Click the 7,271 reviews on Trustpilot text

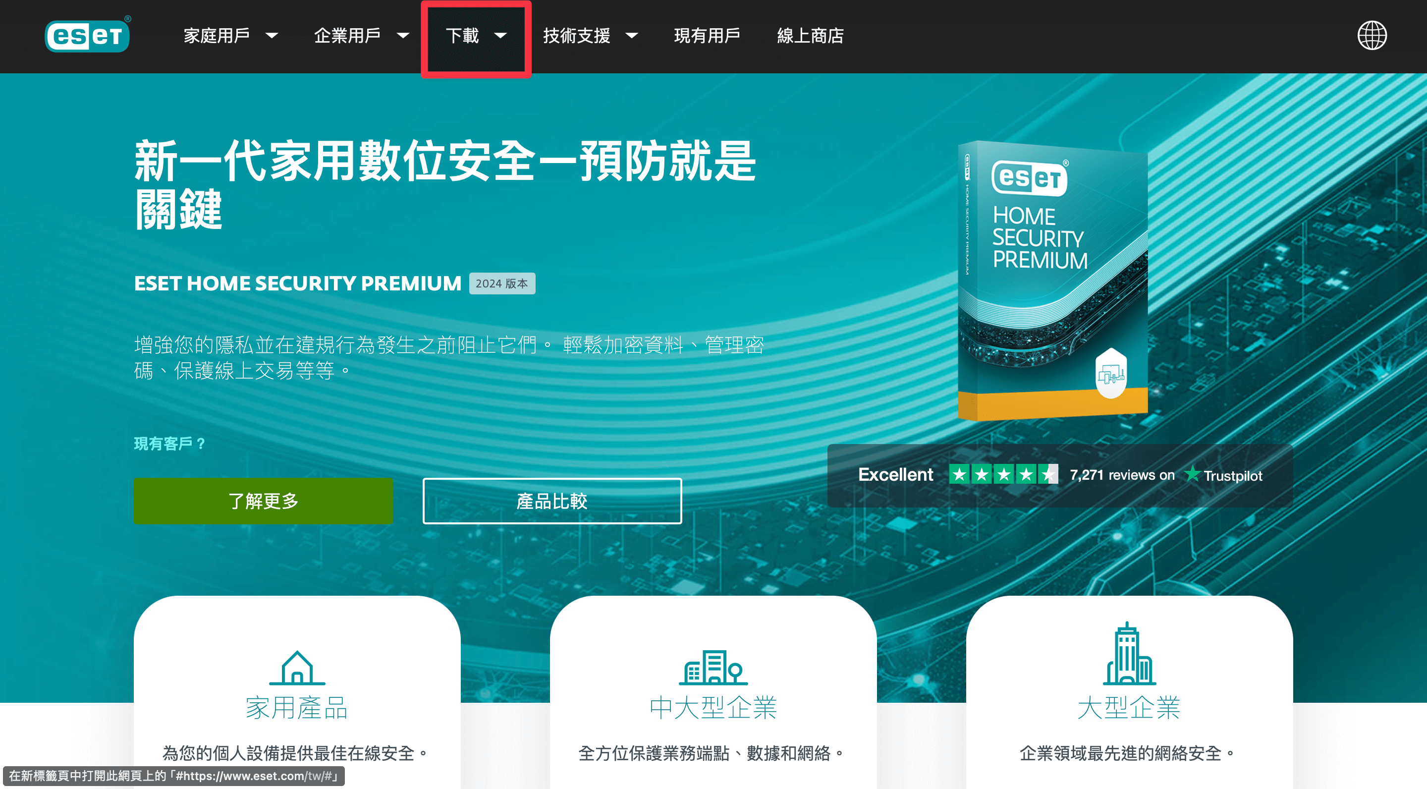tap(1166, 475)
